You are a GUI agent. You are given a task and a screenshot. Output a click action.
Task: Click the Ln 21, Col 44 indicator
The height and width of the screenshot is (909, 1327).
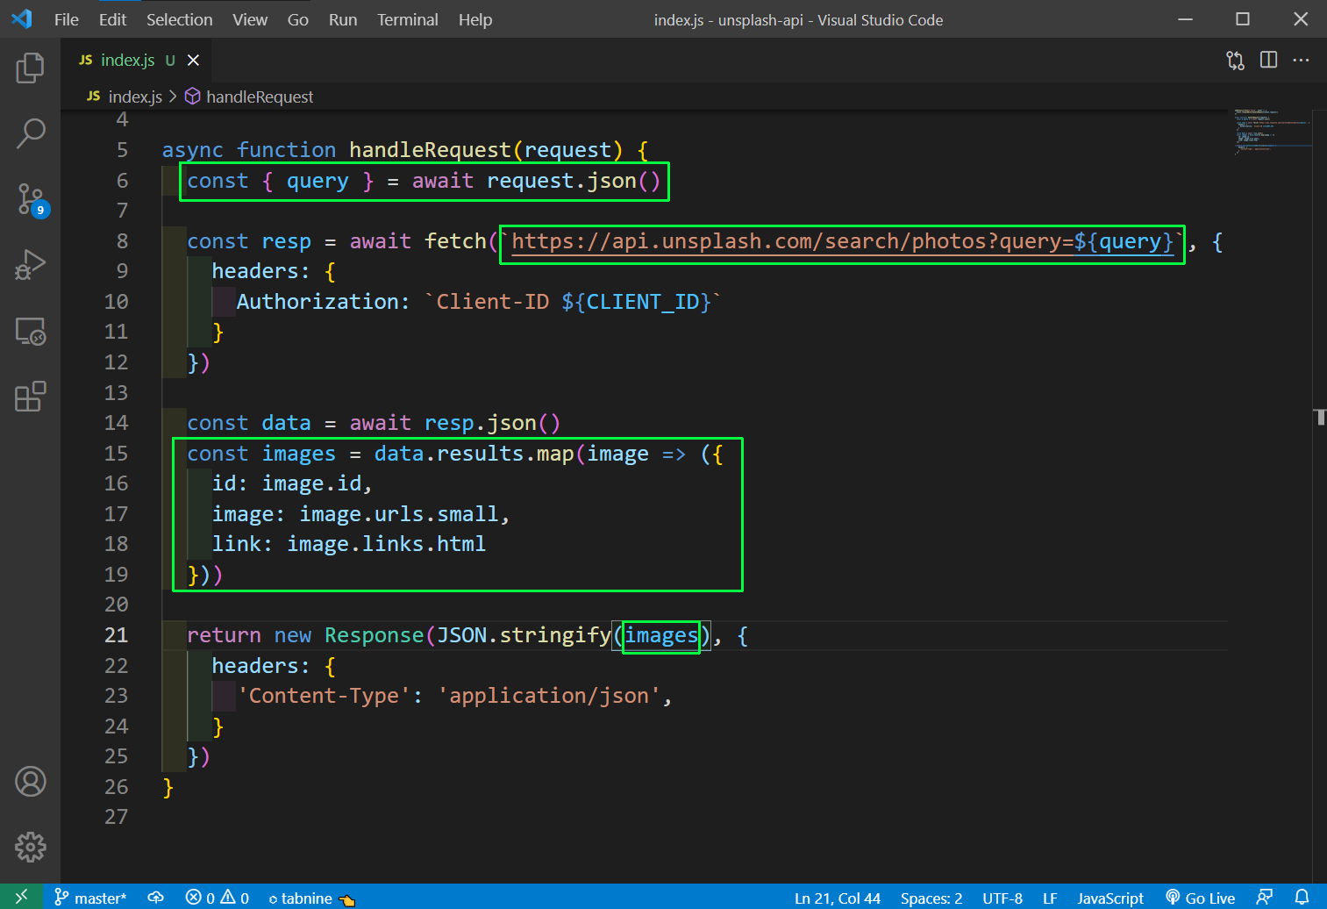click(x=837, y=898)
